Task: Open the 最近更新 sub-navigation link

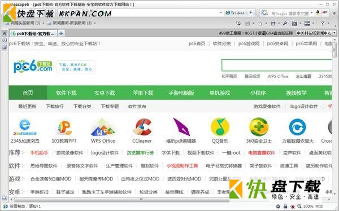Action: (x=27, y=106)
